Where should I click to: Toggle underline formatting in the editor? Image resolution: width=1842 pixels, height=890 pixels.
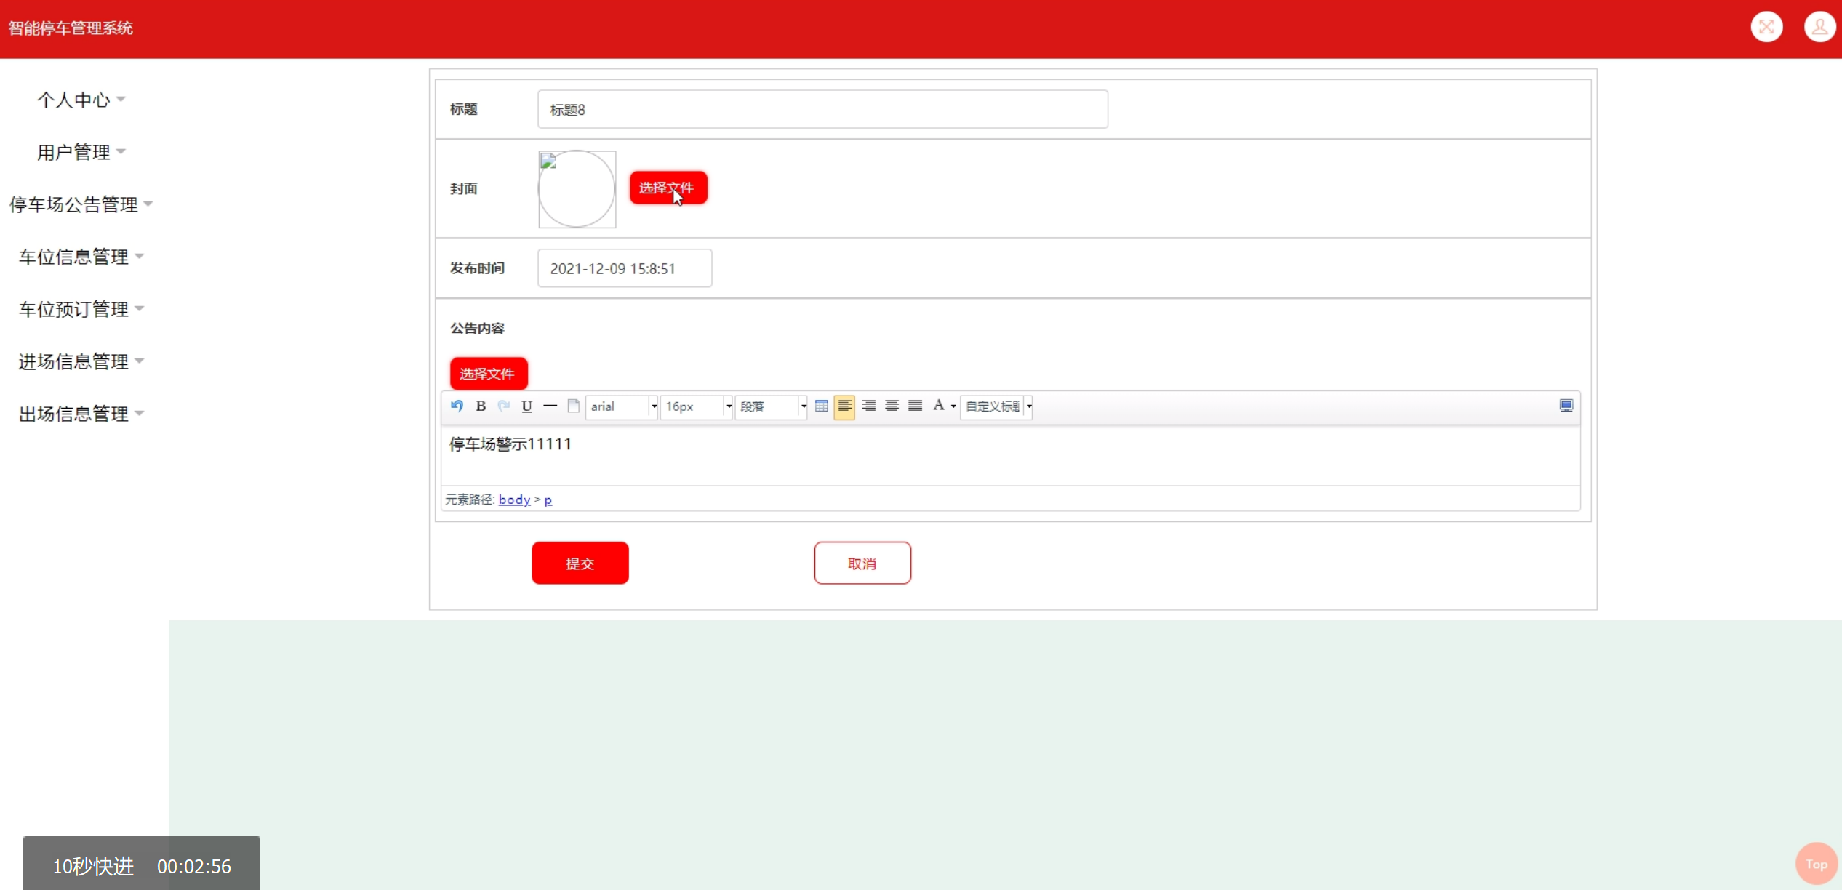[x=526, y=406]
